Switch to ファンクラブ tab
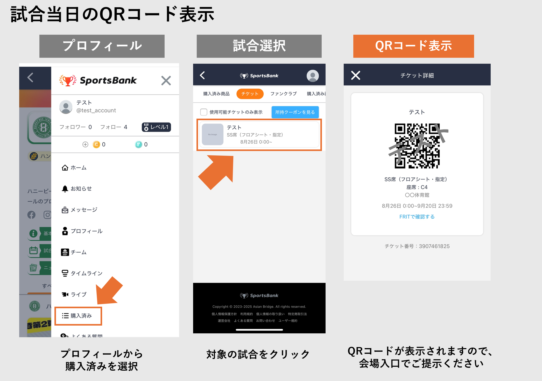This screenshot has width=542, height=381. tap(284, 94)
